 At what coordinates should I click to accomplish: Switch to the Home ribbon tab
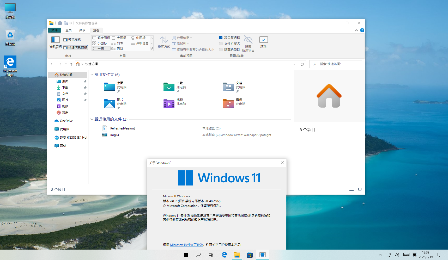[69, 30]
